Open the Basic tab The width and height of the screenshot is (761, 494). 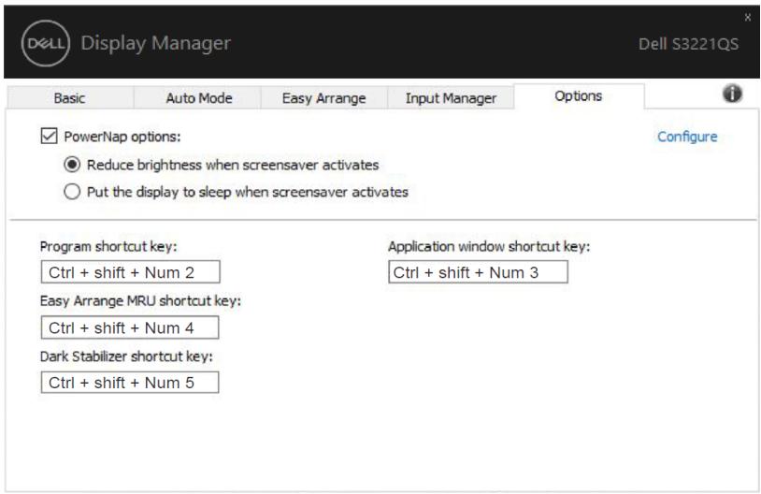coord(70,98)
